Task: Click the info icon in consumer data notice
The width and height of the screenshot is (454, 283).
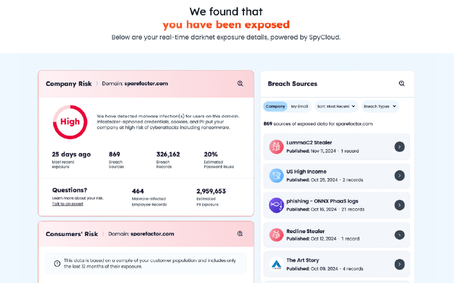Action: coord(57,263)
